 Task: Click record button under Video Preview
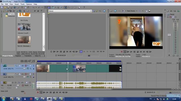coord(122,52)
